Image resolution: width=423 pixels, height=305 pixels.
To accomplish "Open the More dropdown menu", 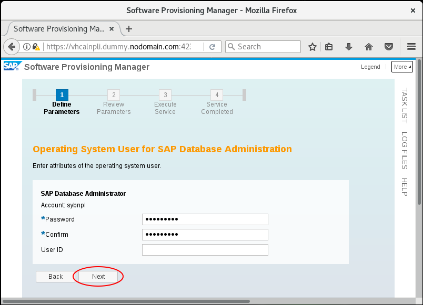I will (x=402, y=67).
